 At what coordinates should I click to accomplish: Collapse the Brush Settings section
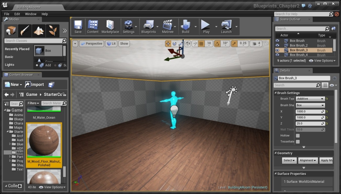click(x=275, y=93)
